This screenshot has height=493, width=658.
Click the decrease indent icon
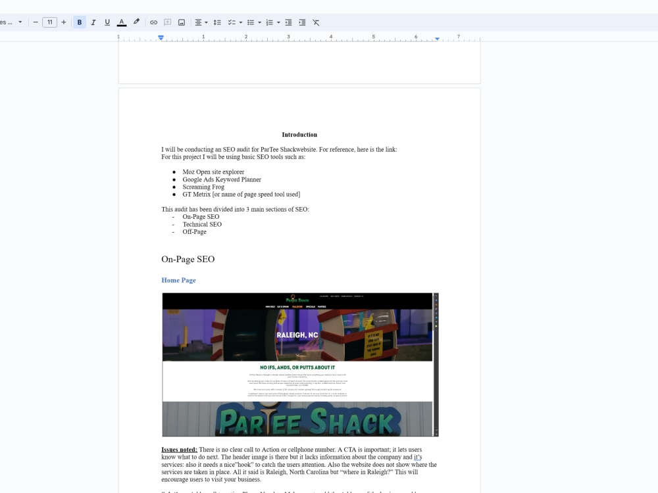coord(288,22)
